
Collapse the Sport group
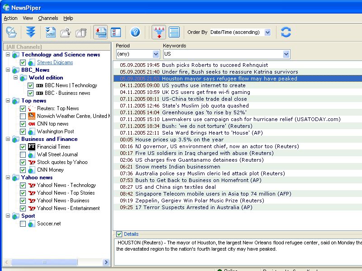click(x=8, y=216)
